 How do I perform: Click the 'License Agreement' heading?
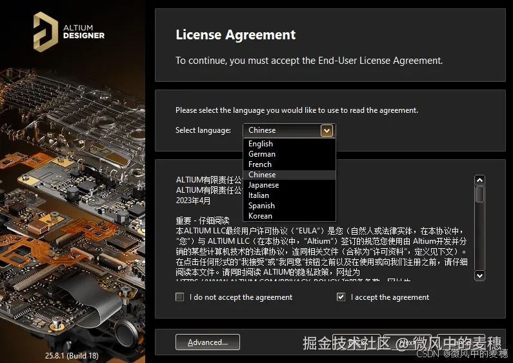click(x=236, y=35)
